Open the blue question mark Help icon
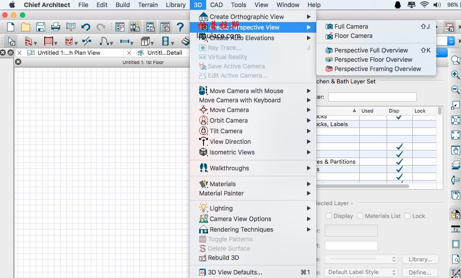461x278 pixels. (x=180, y=27)
